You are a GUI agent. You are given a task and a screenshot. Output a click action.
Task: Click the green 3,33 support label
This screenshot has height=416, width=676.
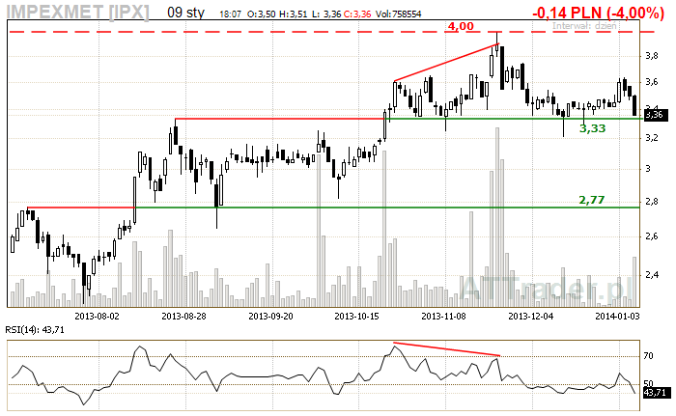592,128
